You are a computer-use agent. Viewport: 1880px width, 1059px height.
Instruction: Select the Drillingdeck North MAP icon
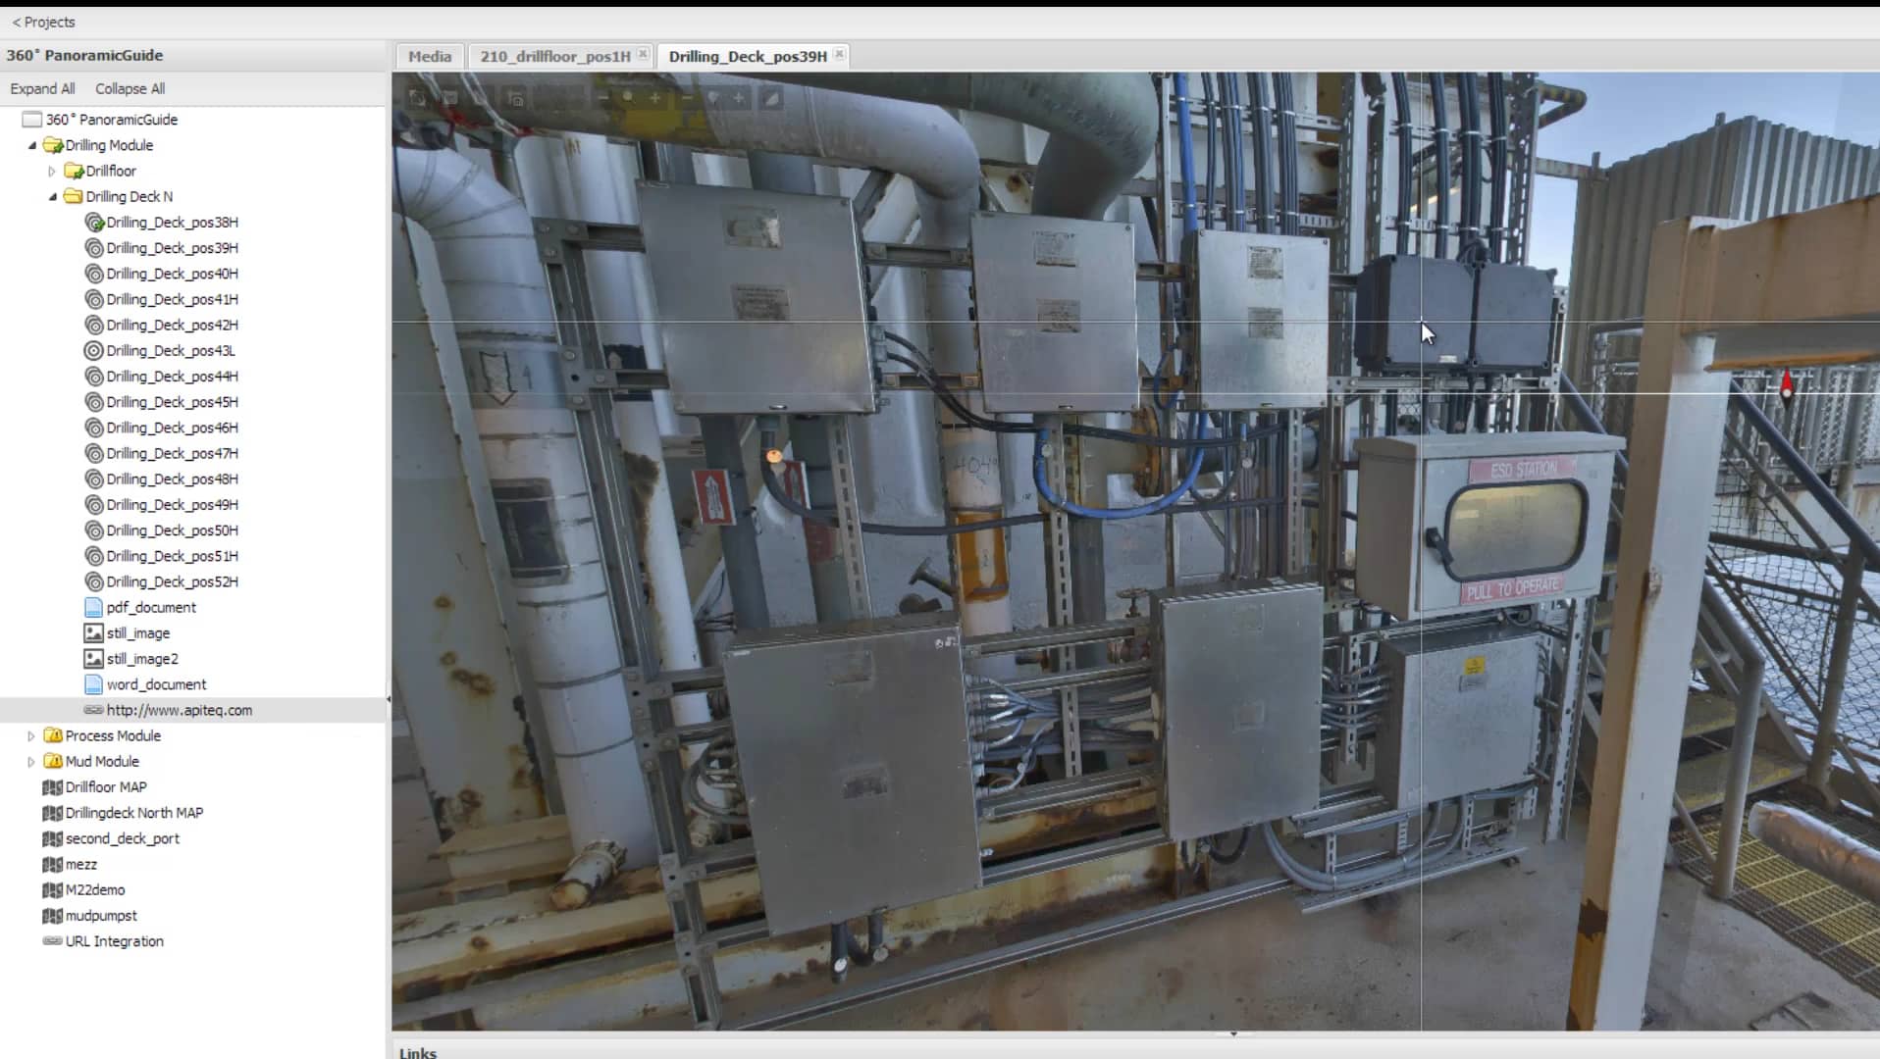click(52, 812)
